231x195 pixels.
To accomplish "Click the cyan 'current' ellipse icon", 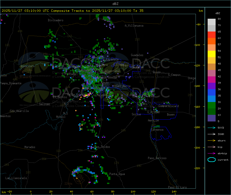I will tap(211, 160).
